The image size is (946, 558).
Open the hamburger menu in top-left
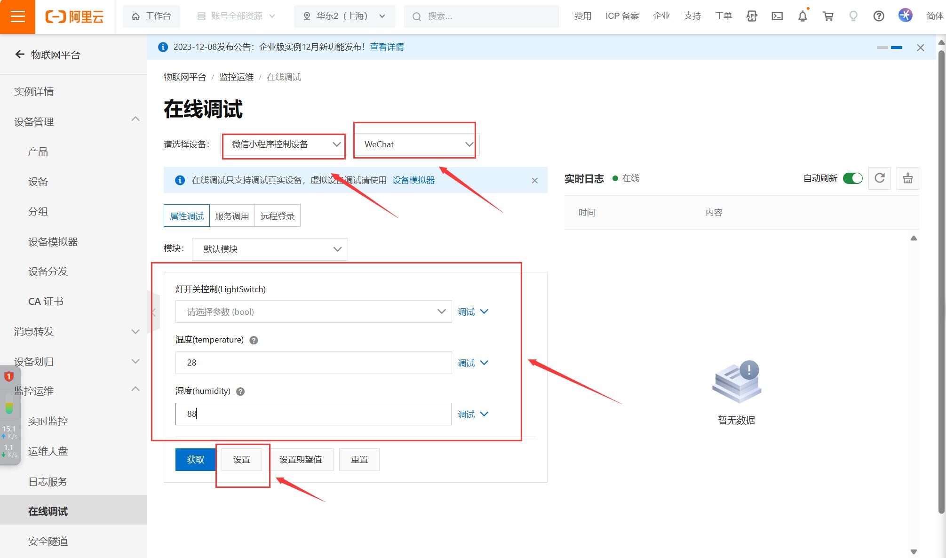click(x=17, y=16)
